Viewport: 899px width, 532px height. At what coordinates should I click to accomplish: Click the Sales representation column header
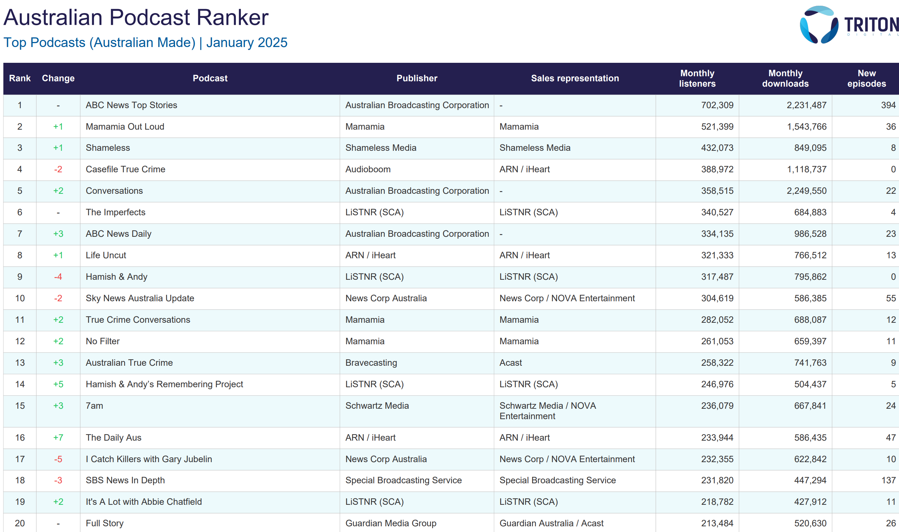pyautogui.click(x=575, y=78)
